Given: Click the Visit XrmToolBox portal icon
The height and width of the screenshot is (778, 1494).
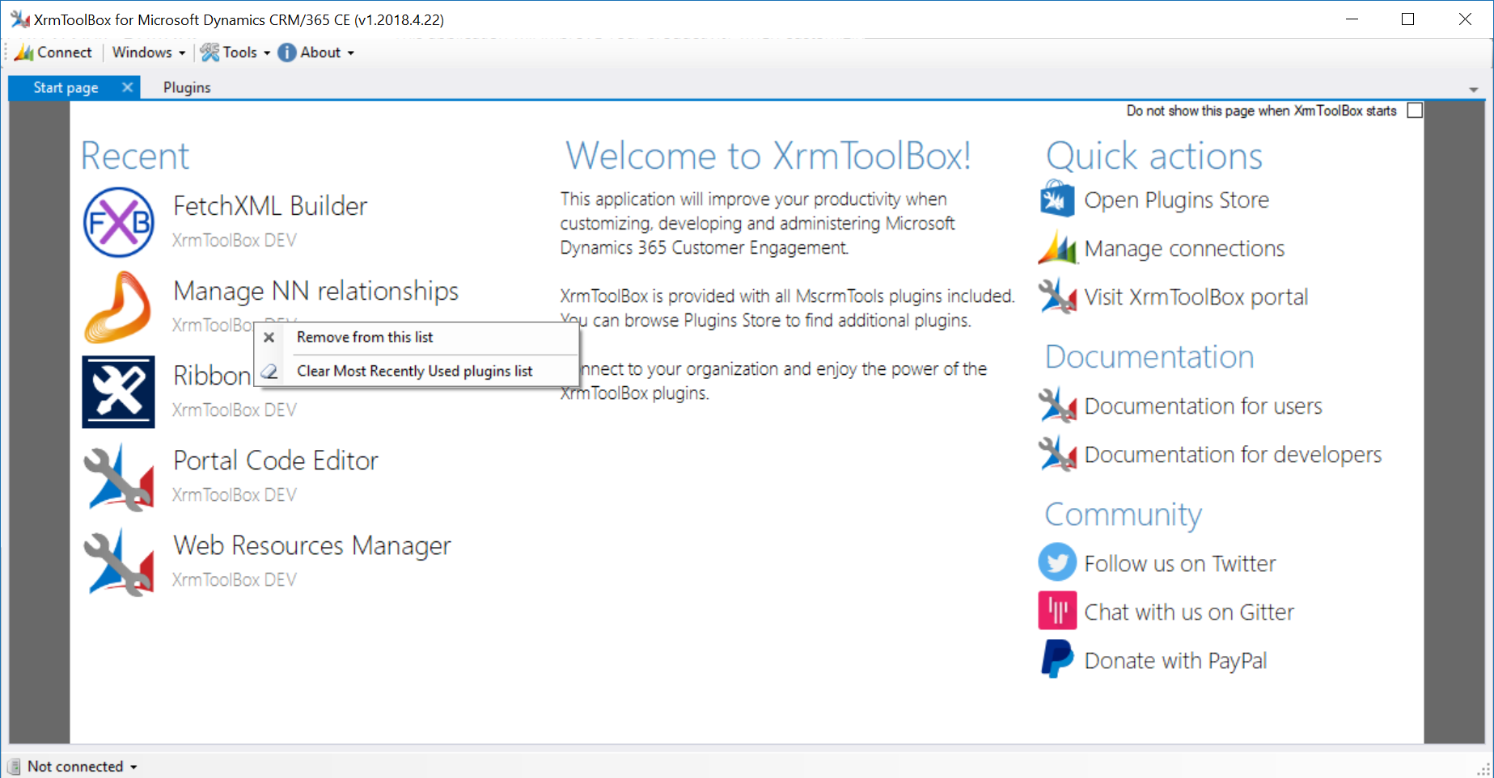Looking at the screenshot, I should click(x=1057, y=296).
